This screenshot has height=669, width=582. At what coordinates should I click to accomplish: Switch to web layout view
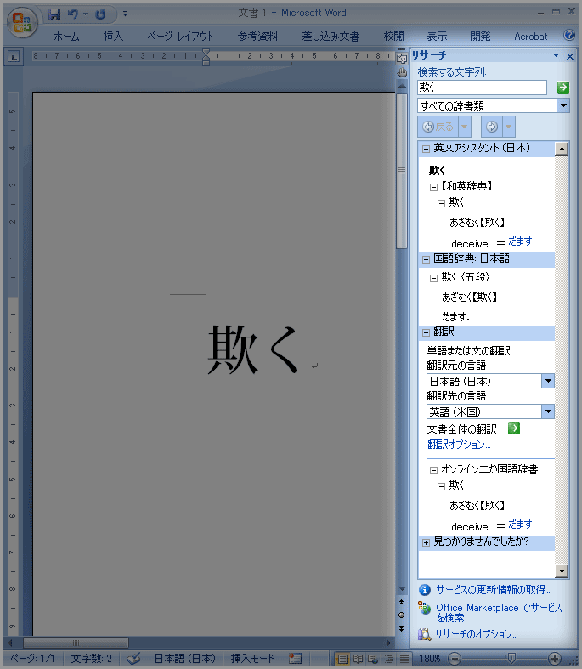coord(373,659)
